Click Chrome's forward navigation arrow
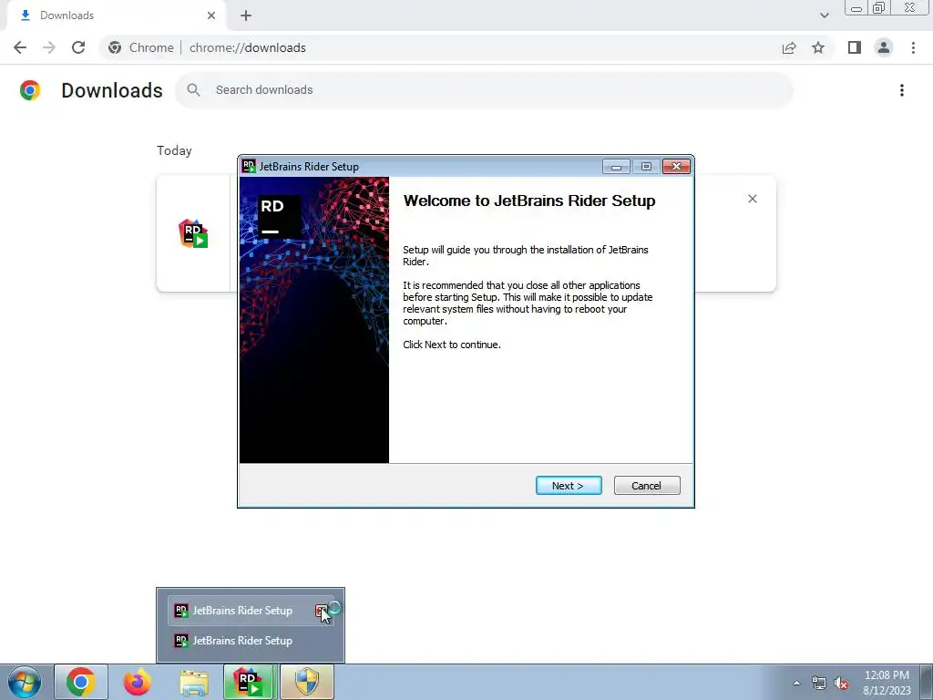Image resolution: width=933 pixels, height=700 pixels. point(49,47)
